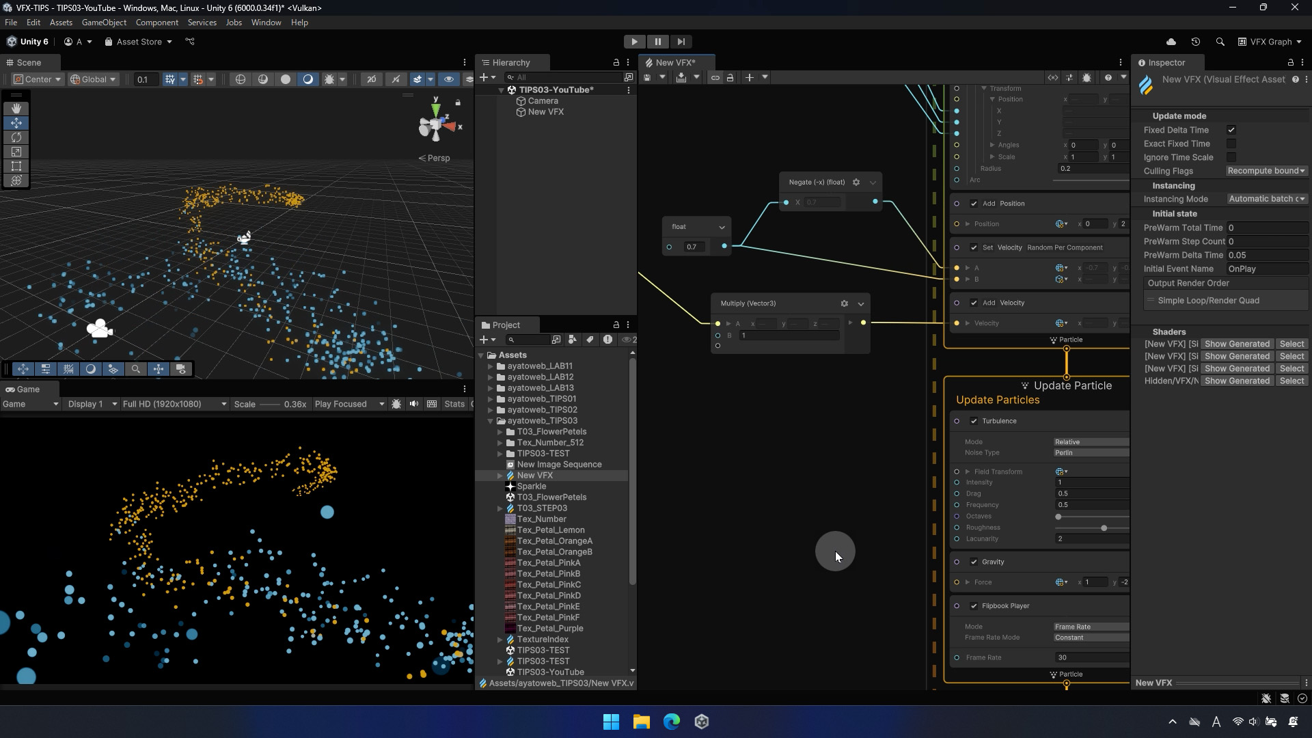Open the Unity search magnifier icon
1312x738 pixels.
(x=1220, y=42)
